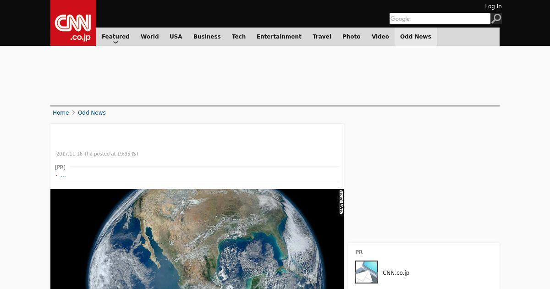Click the CNN.co.jp logo
Screen dimensions: 550x289
(x=73, y=23)
